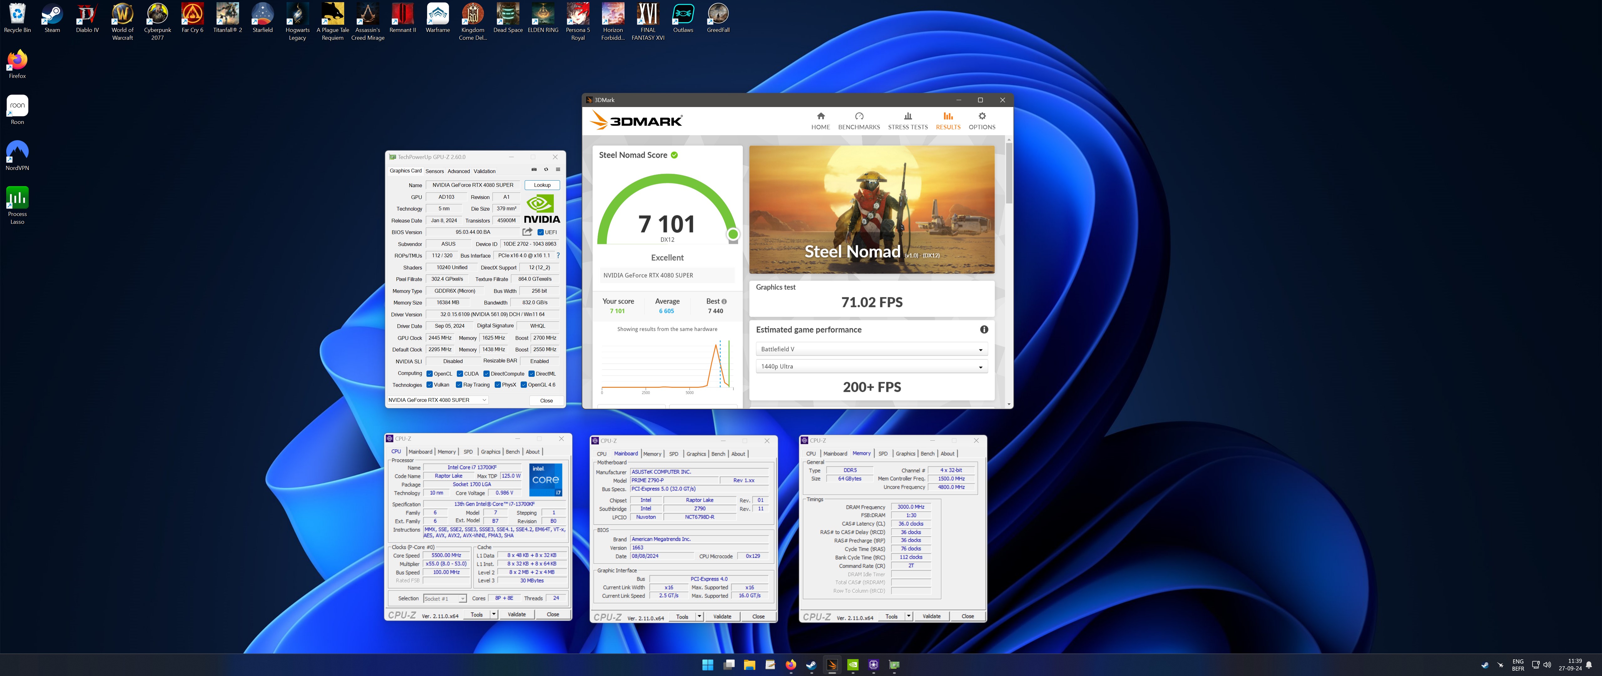This screenshot has width=1602, height=676.
Task: Click the GPU-Z Lookup button
Action: click(x=542, y=185)
